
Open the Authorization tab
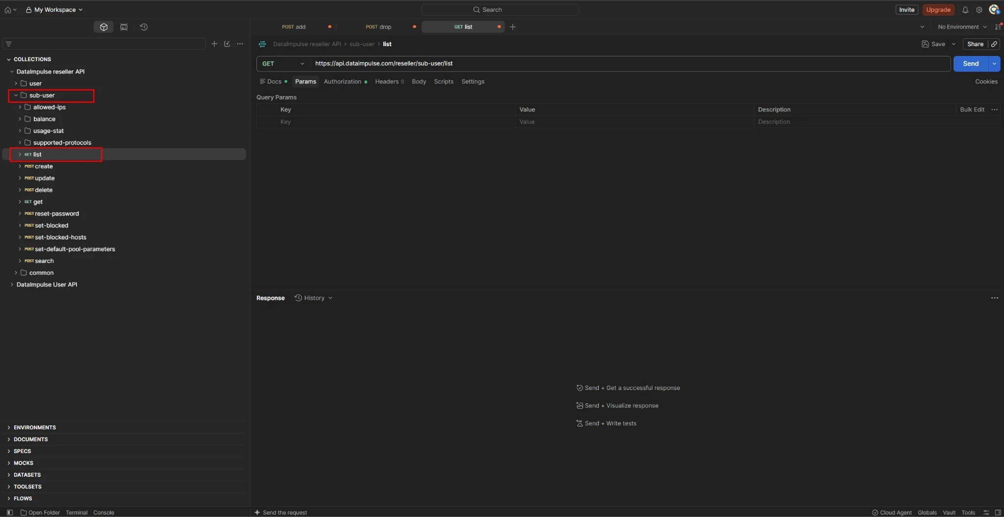(x=345, y=82)
